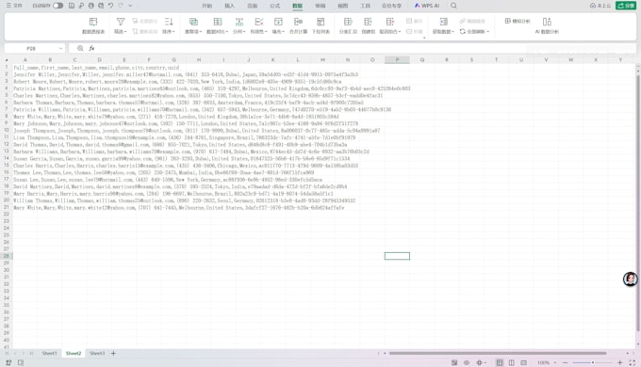The height and width of the screenshot is (367, 641).
Task: Click the 获取数据 get data icon
Action: click(x=443, y=22)
